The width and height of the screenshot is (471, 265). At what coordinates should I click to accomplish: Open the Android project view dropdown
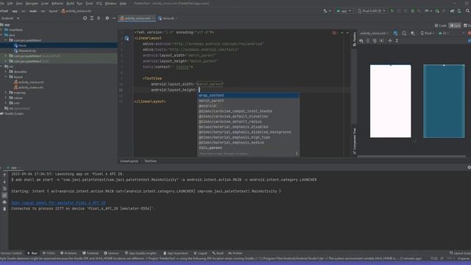click(x=10, y=18)
